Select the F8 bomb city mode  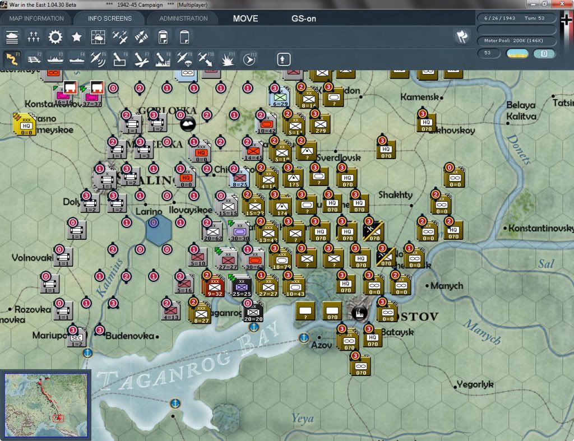[163, 59]
